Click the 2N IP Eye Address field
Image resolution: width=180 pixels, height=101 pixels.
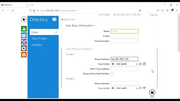pyautogui.click(x=124, y=69)
